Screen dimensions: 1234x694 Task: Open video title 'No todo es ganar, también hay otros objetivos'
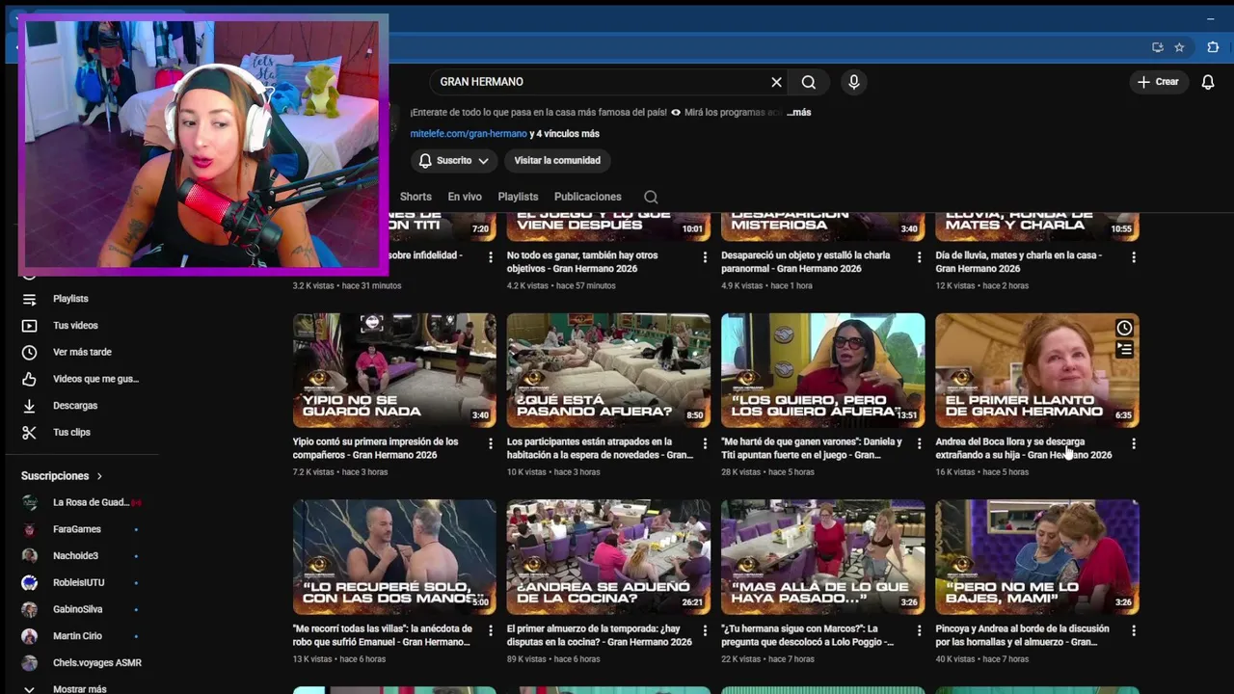click(x=582, y=262)
